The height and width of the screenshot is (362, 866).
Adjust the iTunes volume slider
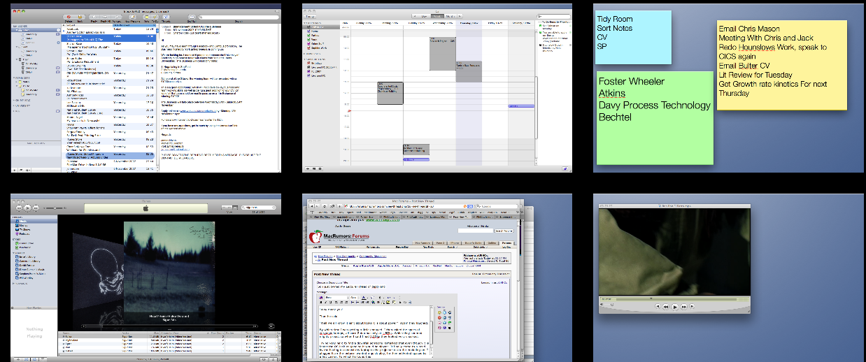[55, 208]
